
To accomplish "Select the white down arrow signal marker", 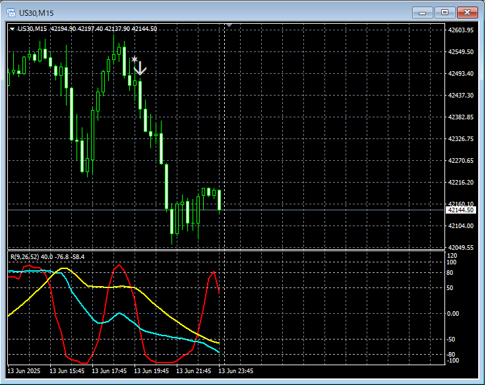I will 140,68.
